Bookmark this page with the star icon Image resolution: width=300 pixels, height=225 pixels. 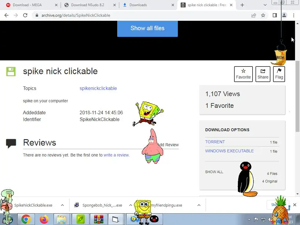pos(263,15)
